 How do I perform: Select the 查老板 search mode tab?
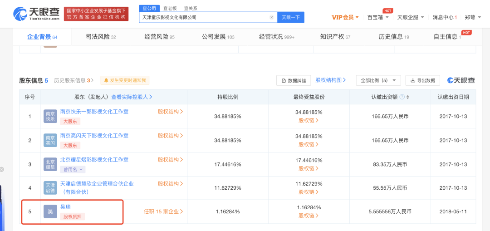pos(170,8)
